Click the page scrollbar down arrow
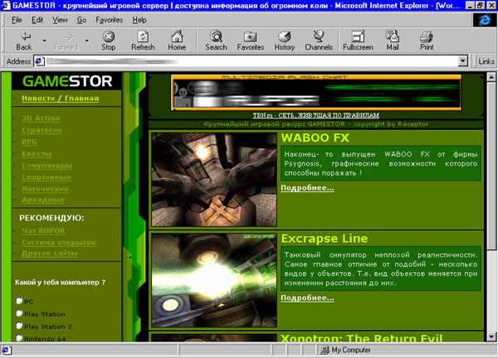The image size is (498, 358). [491, 336]
